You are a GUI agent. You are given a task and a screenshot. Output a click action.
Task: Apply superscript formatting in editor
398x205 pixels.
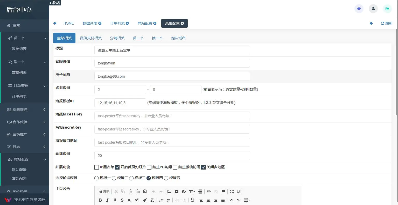(137, 200)
